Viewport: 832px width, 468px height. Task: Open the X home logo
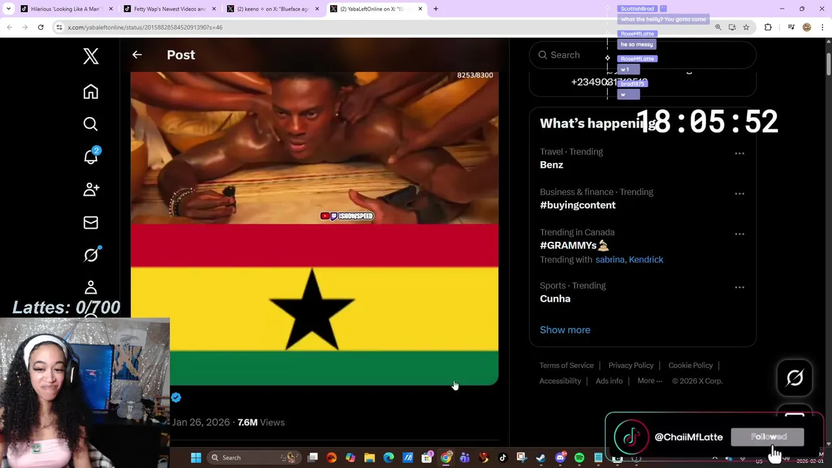[91, 56]
